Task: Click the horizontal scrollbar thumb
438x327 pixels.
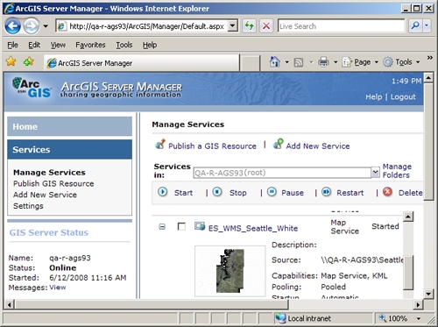Action: point(152,304)
